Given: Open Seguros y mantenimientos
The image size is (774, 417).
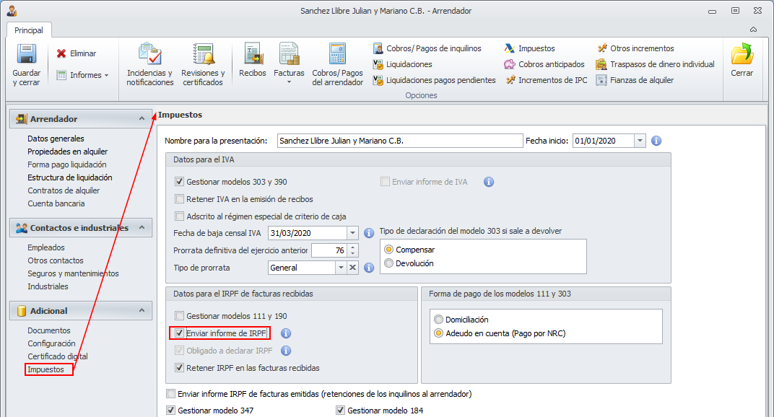Looking at the screenshot, I should [73, 273].
